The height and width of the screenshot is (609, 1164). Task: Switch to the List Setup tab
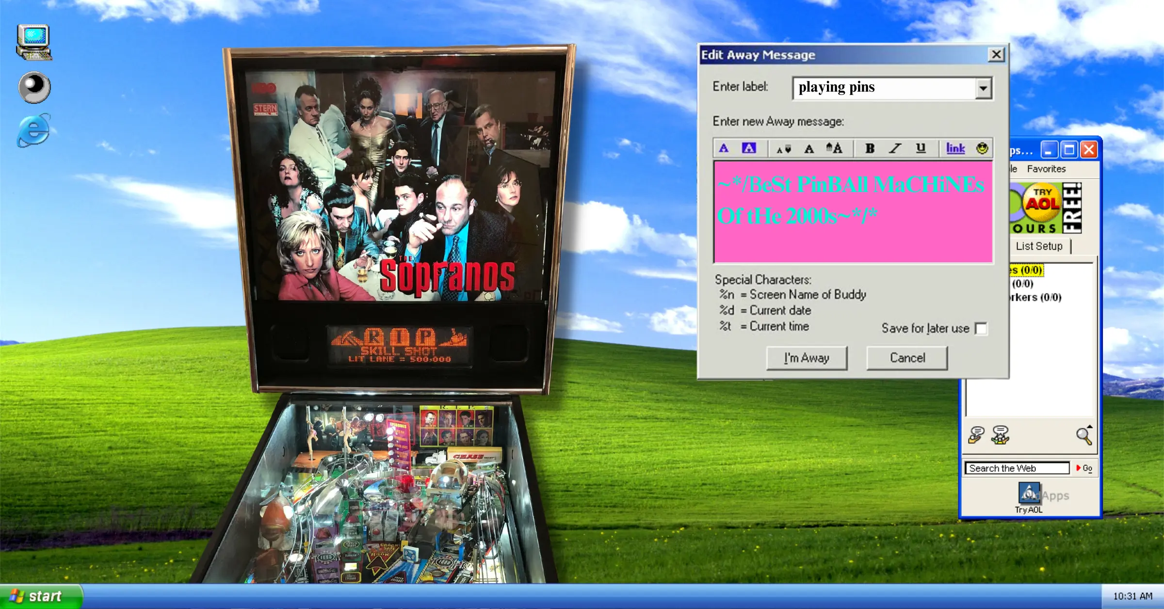tap(1038, 246)
